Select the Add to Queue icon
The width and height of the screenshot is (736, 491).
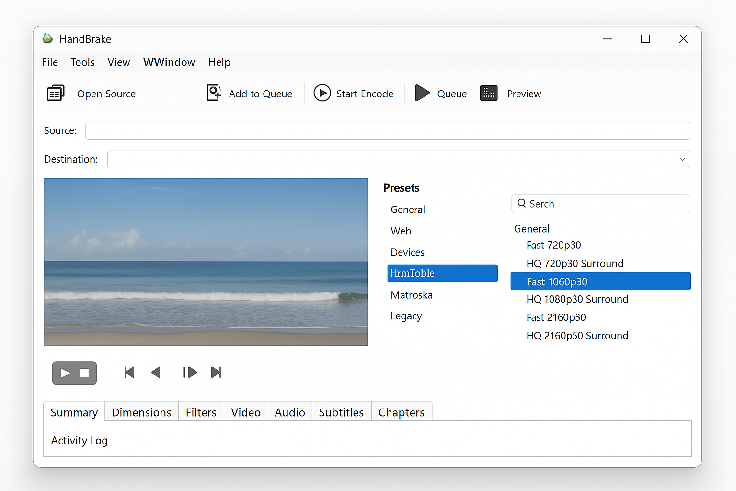214,93
